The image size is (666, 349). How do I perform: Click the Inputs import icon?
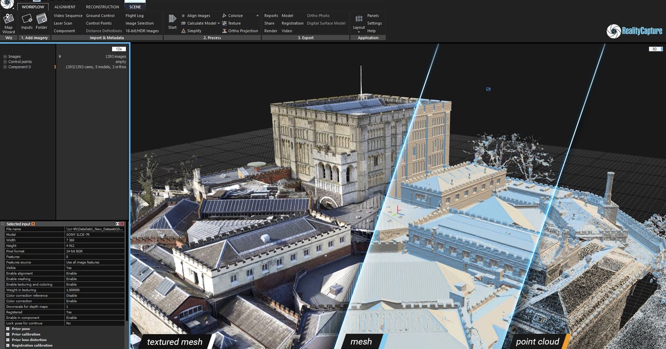[27, 20]
